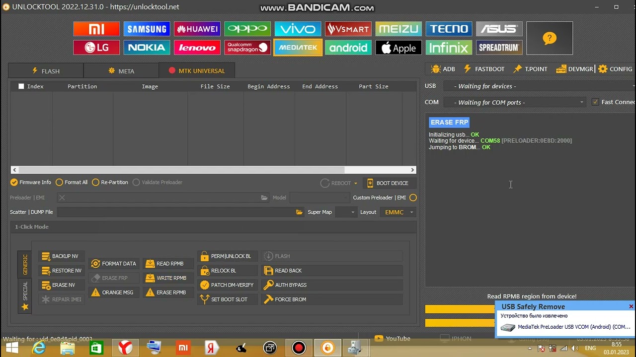Image resolution: width=636 pixels, height=357 pixels.
Task: Open the SPECIAL vertical tab
Action: [25, 297]
